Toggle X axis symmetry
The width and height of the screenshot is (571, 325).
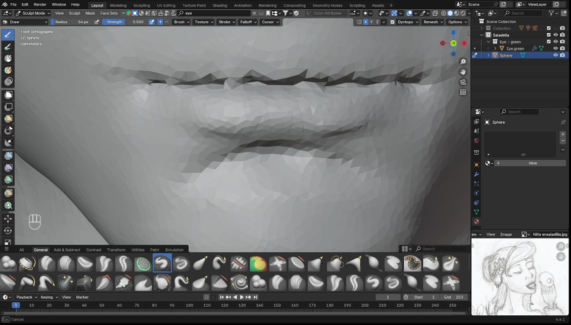(x=366, y=22)
